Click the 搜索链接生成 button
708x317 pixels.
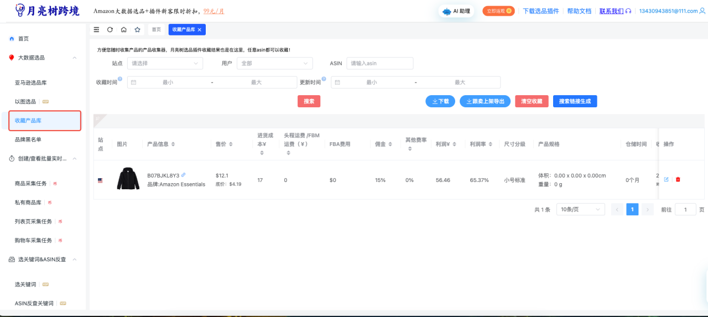575,101
